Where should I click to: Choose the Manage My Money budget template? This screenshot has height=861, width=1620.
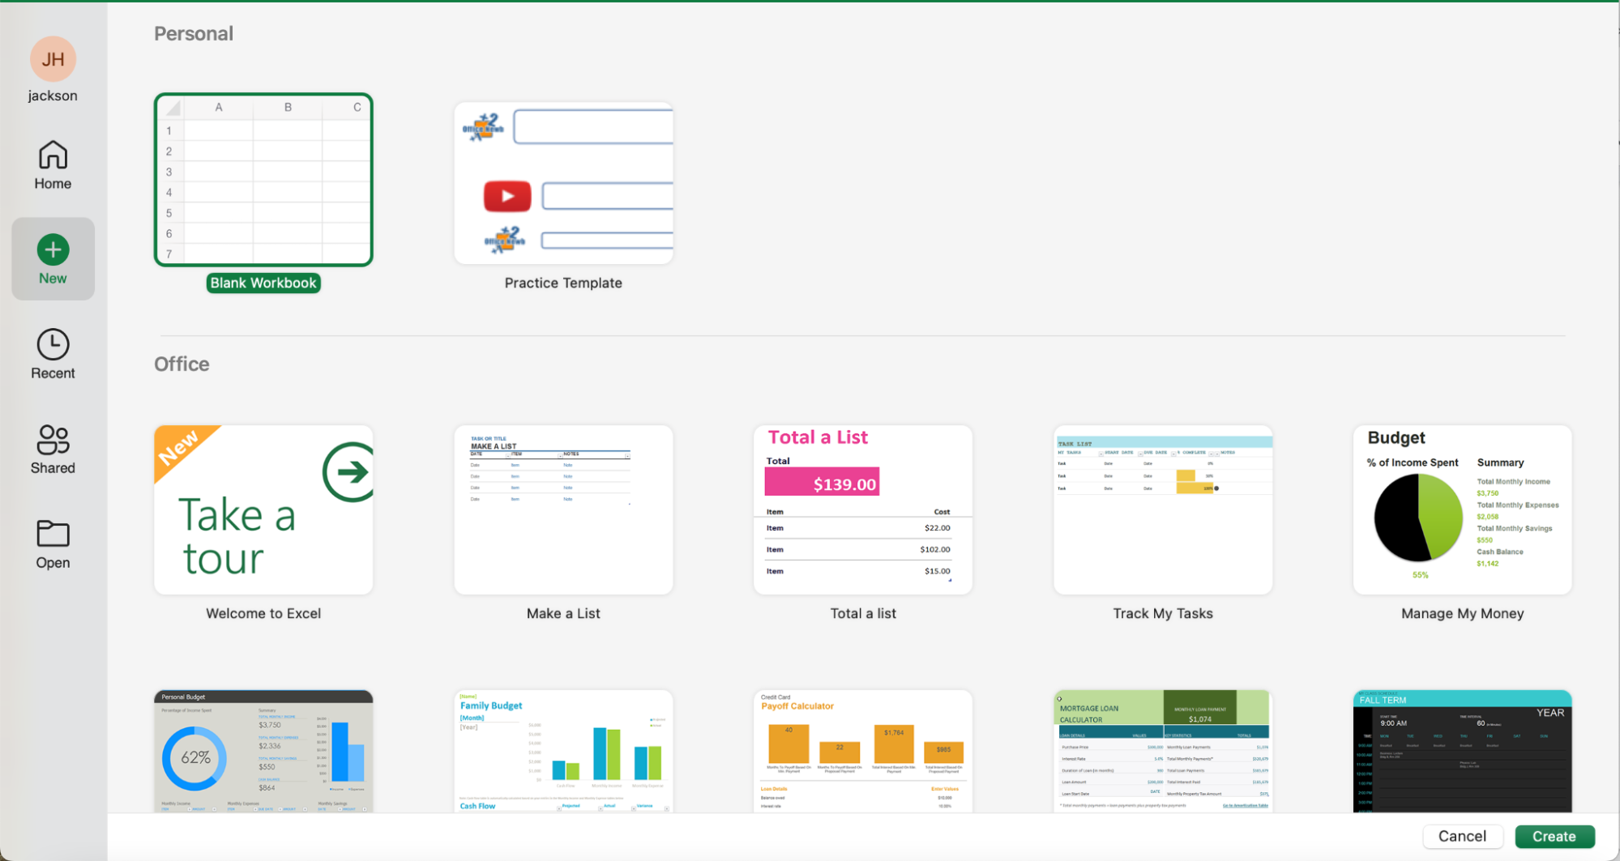click(x=1462, y=510)
